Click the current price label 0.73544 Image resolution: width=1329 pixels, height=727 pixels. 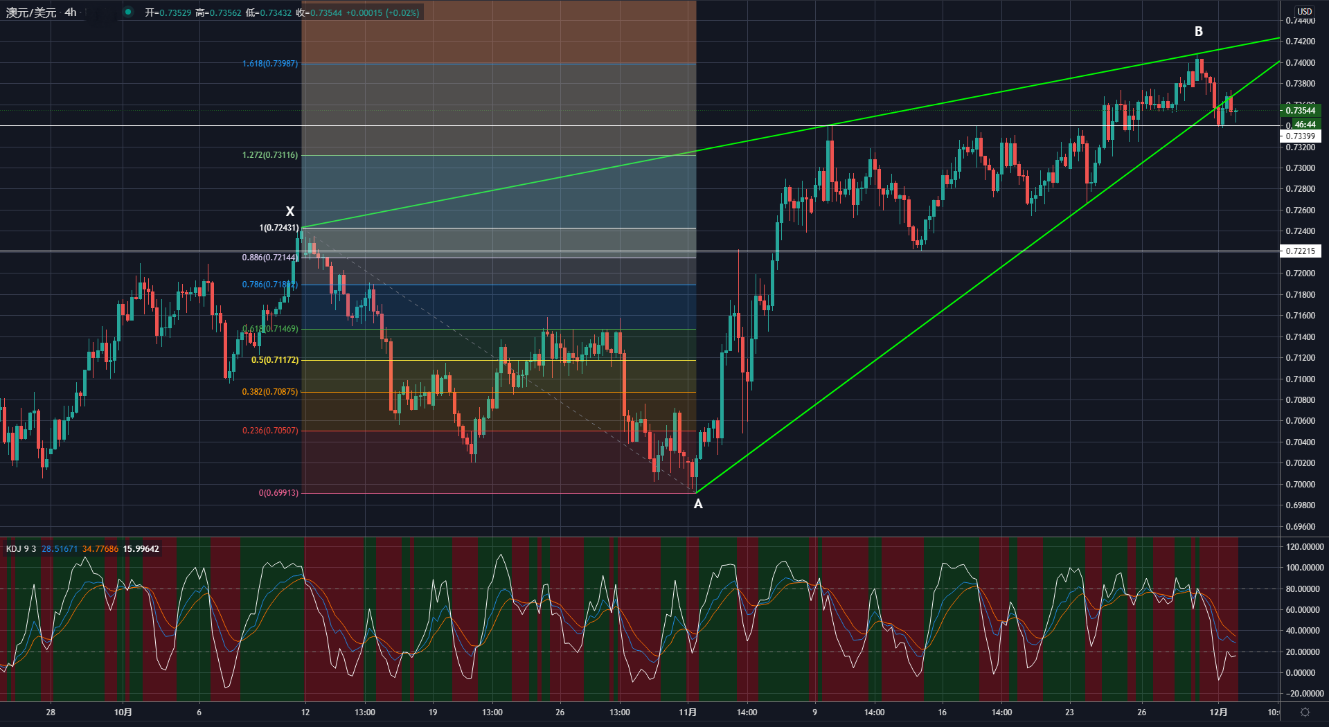[x=1300, y=111]
